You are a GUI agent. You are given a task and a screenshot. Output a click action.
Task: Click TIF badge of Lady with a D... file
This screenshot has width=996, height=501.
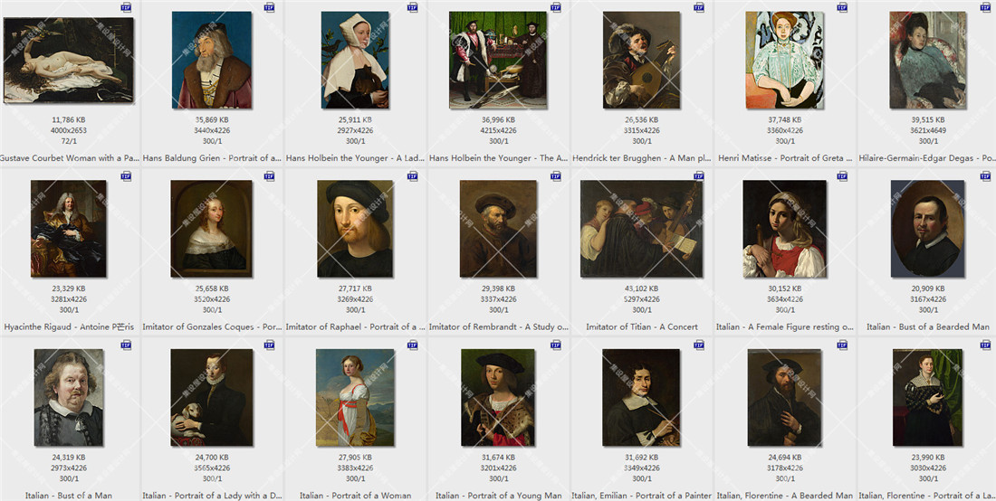(269, 345)
